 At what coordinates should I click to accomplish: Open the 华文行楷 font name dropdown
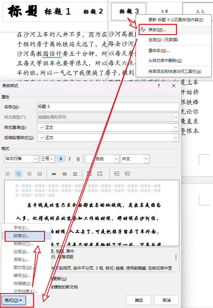(36, 159)
